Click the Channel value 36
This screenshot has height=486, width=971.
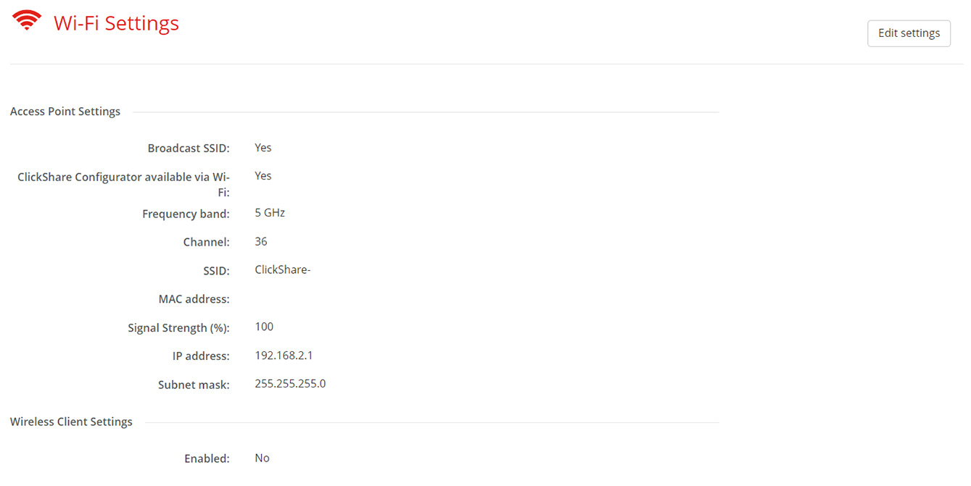(261, 241)
